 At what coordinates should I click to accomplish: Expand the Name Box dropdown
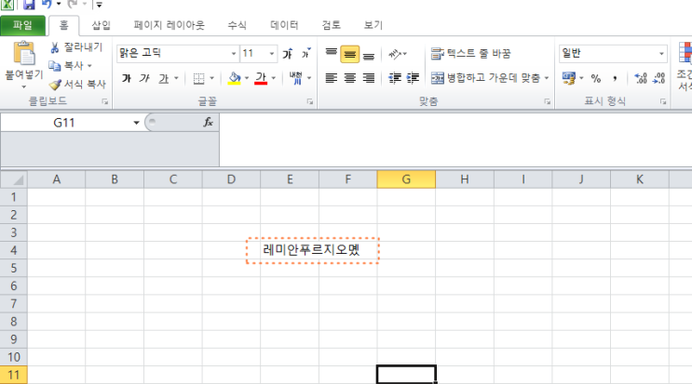tap(136, 123)
